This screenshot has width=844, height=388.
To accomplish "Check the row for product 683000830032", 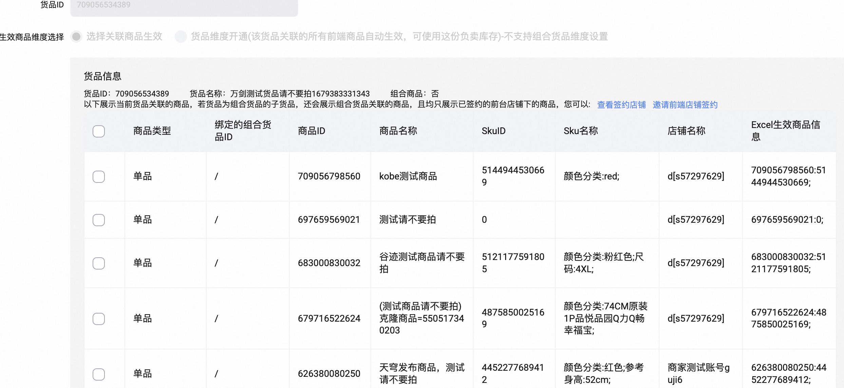I will coord(99,263).
